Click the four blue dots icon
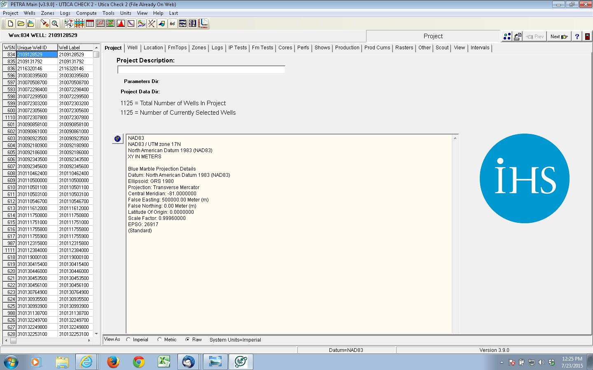Image resolution: width=593 pixels, height=370 pixels. click(x=507, y=37)
